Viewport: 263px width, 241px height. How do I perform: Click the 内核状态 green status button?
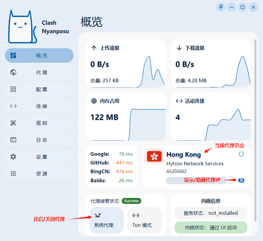(211, 227)
